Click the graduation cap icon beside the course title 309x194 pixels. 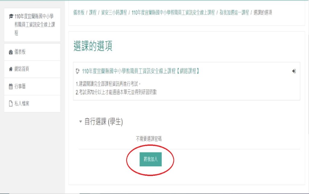click(x=11, y=16)
